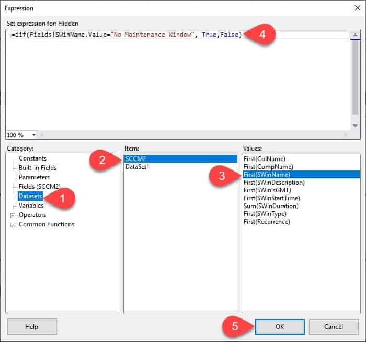The height and width of the screenshot is (342, 366).
Task: Select Parameters category
Action: click(x=34, y=177)
